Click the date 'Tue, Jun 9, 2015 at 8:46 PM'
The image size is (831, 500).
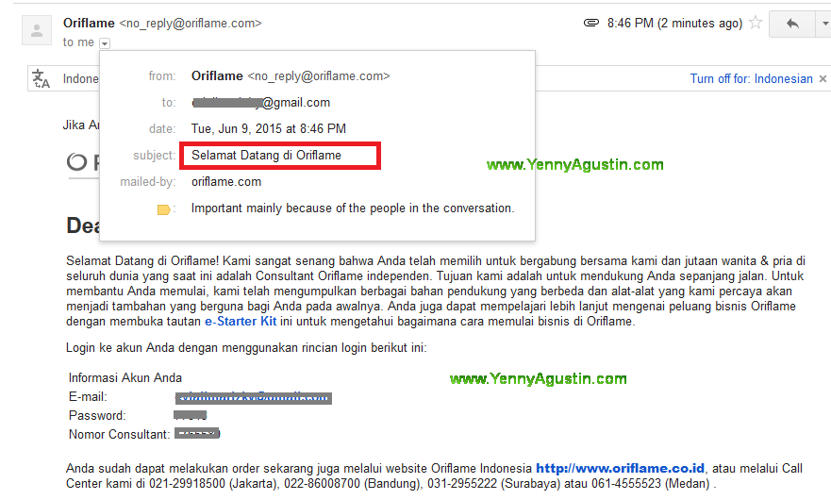click(x=269, y=129)
